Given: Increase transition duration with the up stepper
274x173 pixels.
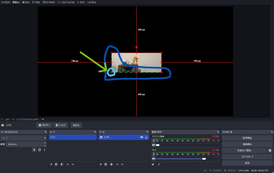Looking at the screenshot, I should (x=45, y=143).
